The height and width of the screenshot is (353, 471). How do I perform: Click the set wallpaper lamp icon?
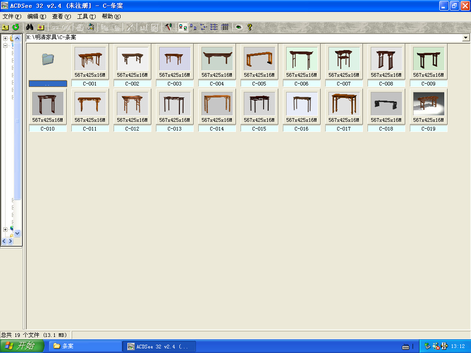(91, 27)
